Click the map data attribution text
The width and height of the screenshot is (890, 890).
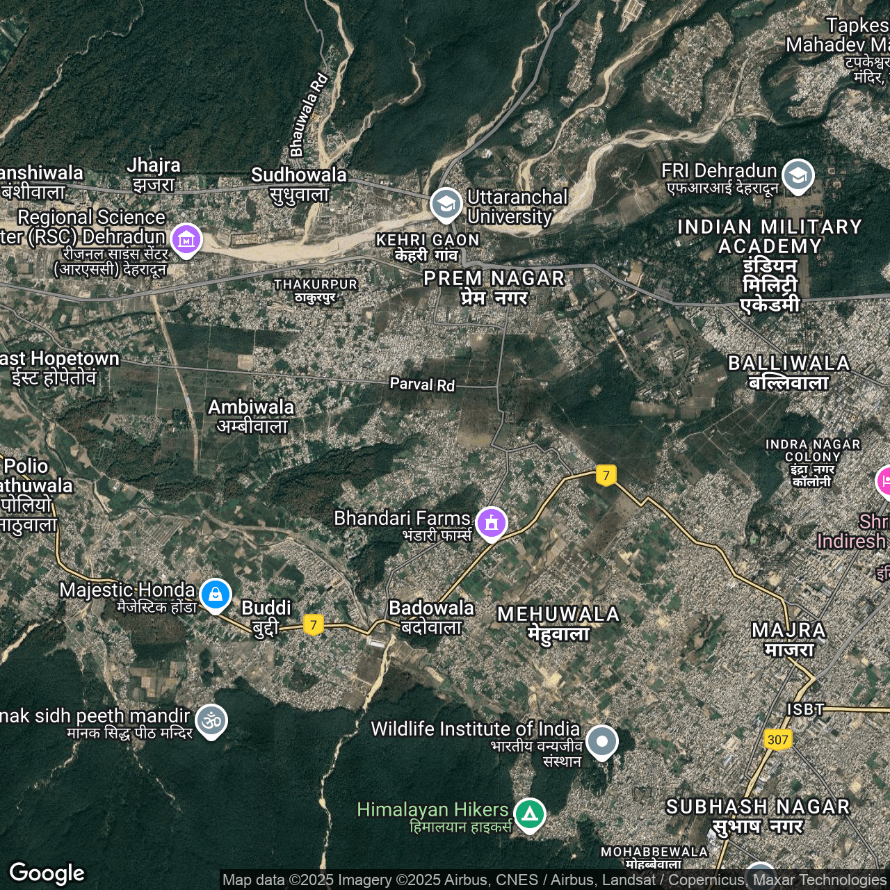pyautogui.click(x=553, y=880)
